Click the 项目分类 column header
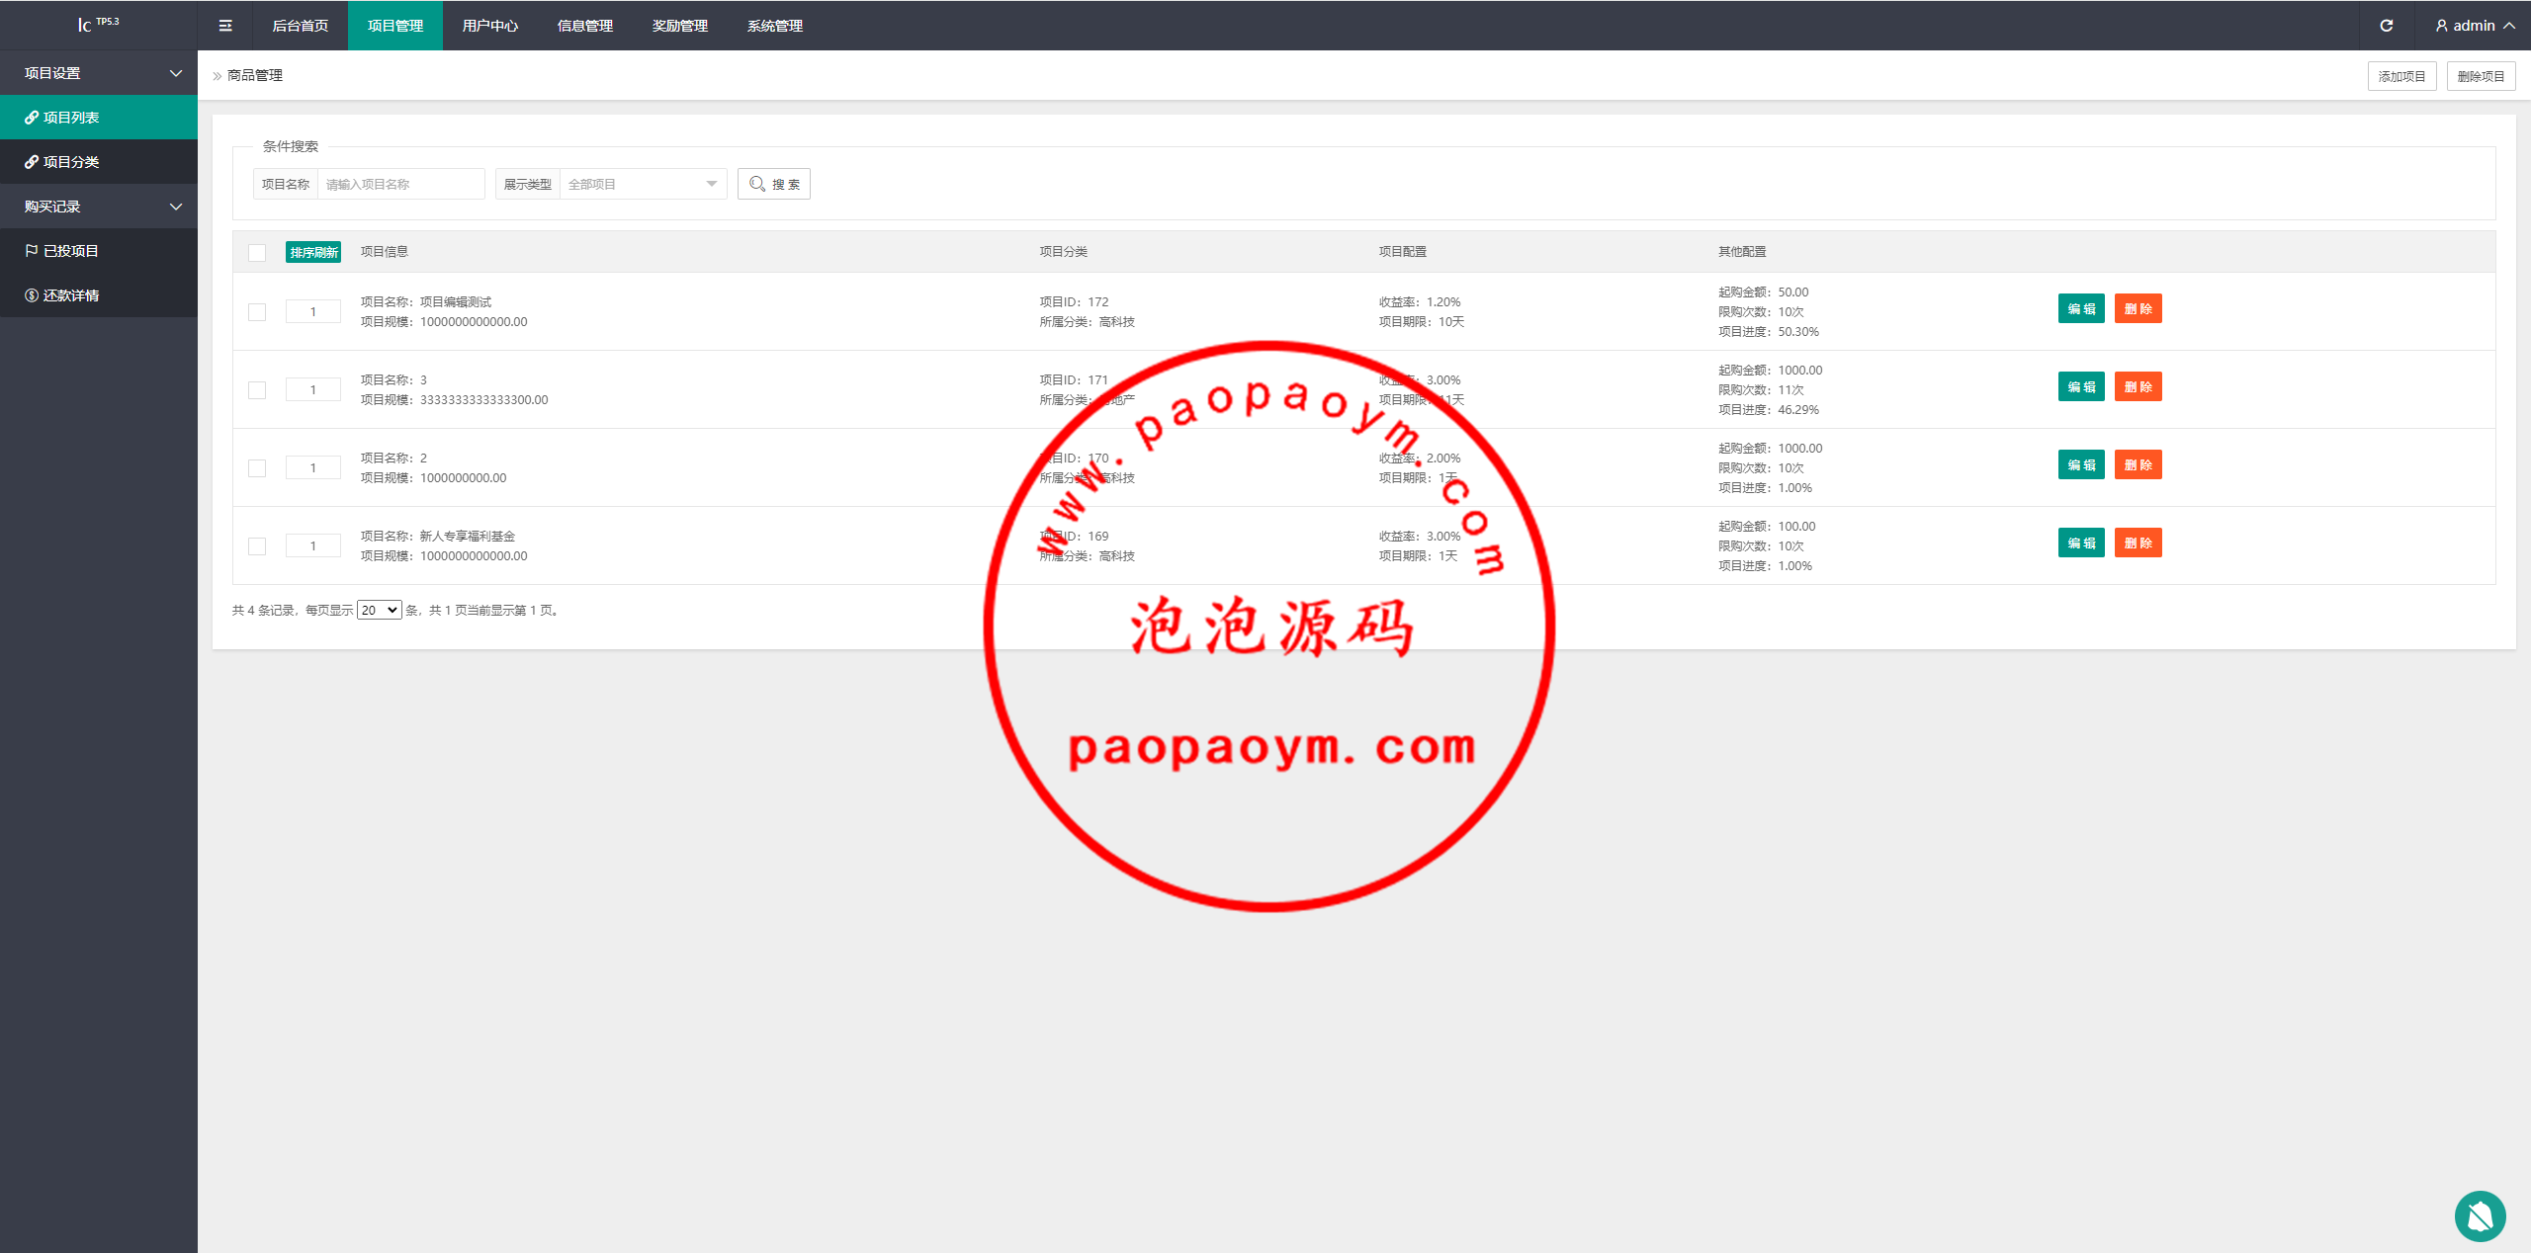The width and height of the screenshot is (2531, 1253). click(x=1064, y=252)
